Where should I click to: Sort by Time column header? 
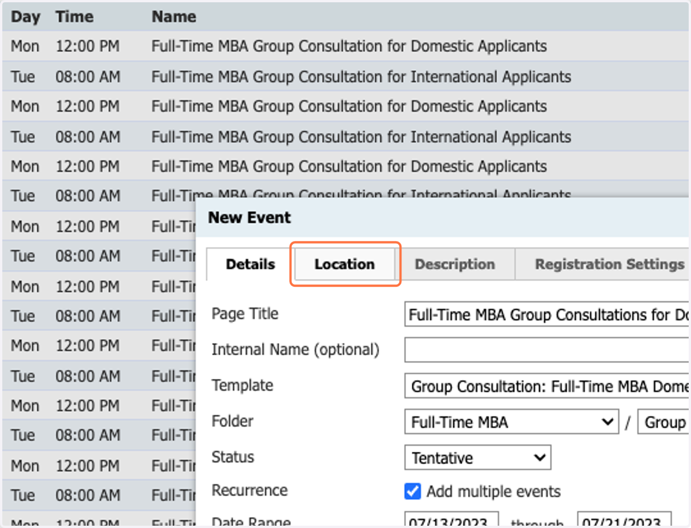[x=74, y=17]
